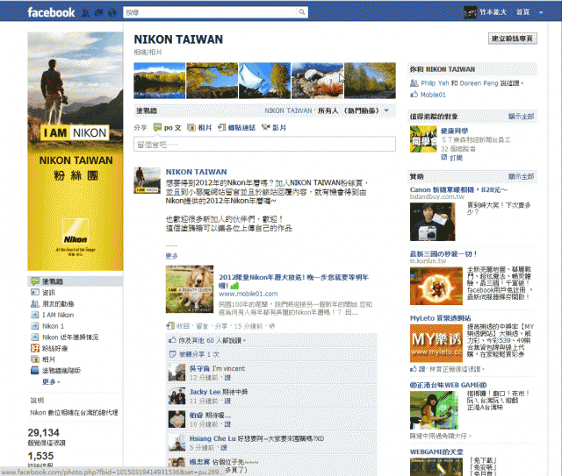This screenshot has height=476, width=562.
Task: Open second yellow tree photo thumbnail
Action: pos(213,81)
